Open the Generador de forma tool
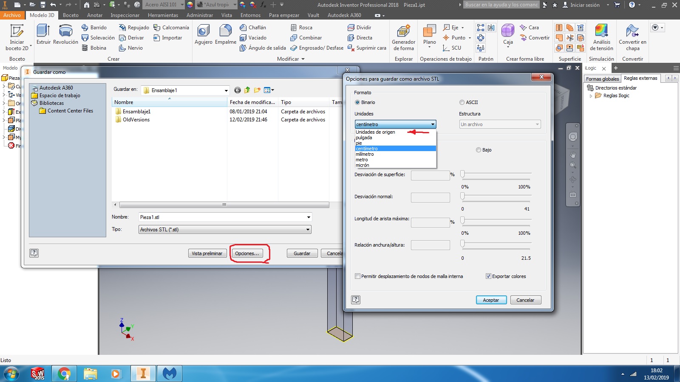 pos(403,36)
